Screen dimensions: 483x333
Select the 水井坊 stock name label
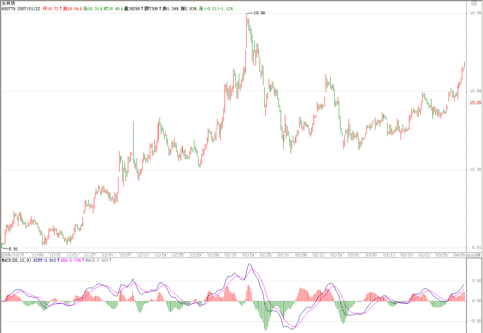click(x=8, y=3)
